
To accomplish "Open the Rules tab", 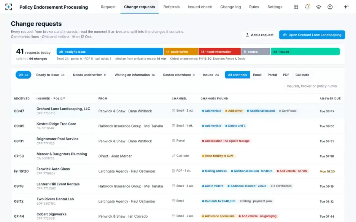I will 254,7.
